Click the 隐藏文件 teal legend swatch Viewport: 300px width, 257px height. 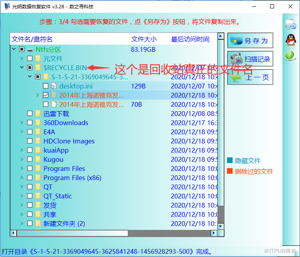[230, 160]
